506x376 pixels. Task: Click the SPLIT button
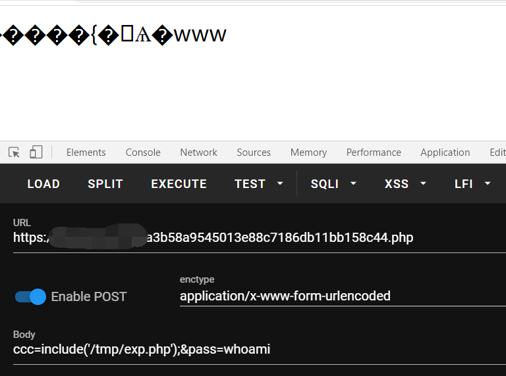point(105,184)
